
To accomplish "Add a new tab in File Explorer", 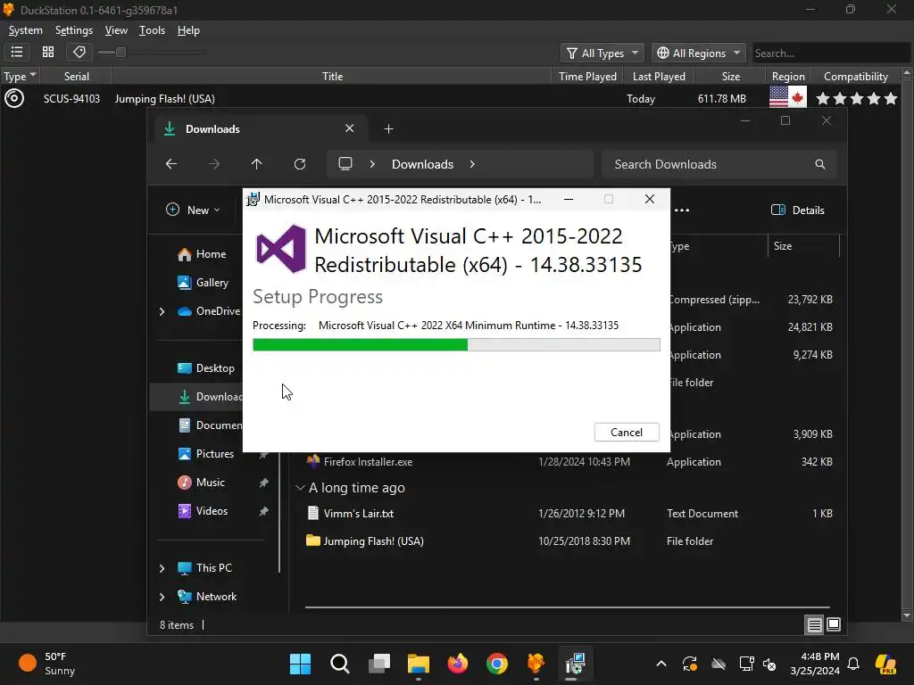I will (x=389, y=129).
